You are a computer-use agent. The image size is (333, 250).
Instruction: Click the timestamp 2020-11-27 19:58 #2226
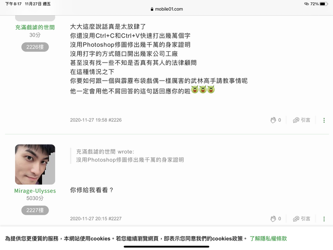tap(96, 120)
